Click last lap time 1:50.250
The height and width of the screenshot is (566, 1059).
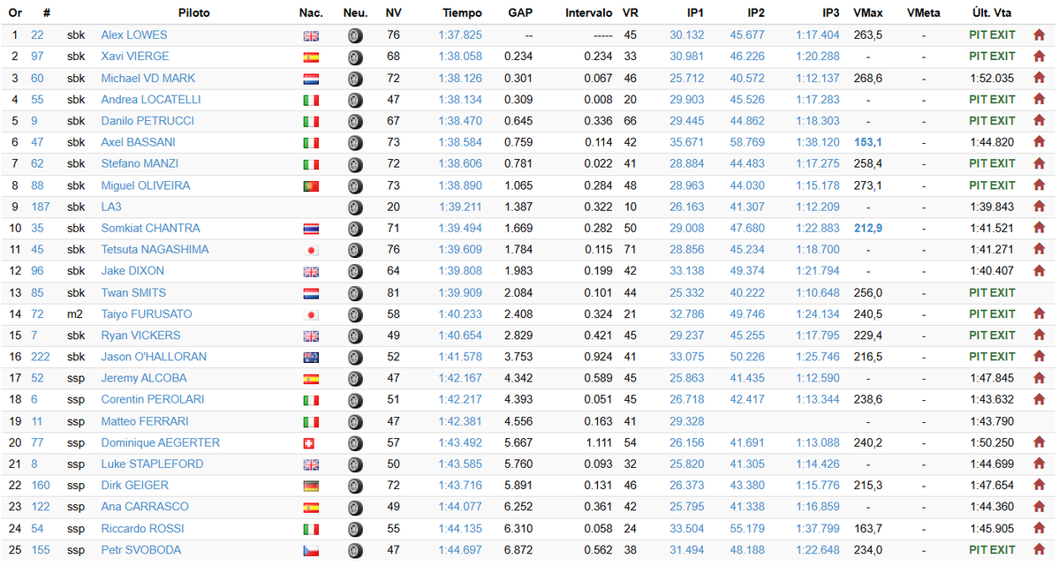coord(992,443)
